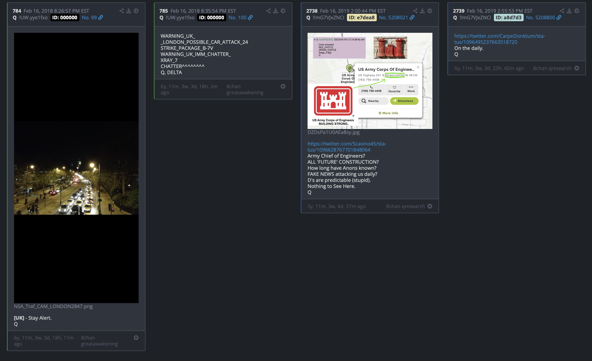Click the timestamp Feb 16, 2019 2:00:44 PM EST

point(353,11)
